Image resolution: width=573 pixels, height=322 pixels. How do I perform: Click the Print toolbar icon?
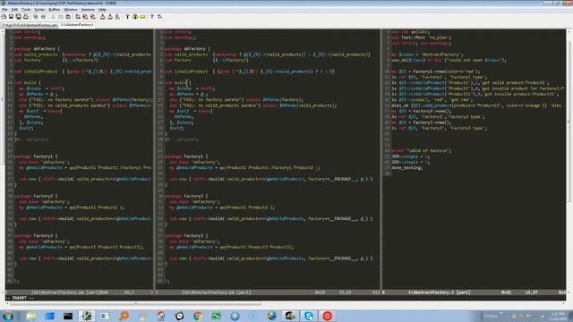26,17
